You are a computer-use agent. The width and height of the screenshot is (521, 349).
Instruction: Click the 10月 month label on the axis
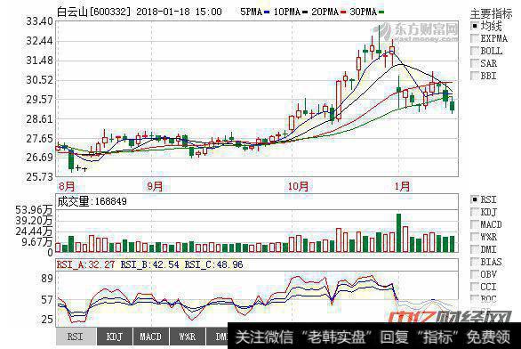pyautogui.click(x=298, y=186)
